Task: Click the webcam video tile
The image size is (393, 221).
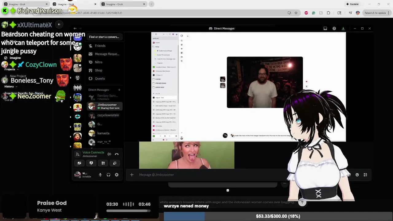Action: [x=187, y=155]
